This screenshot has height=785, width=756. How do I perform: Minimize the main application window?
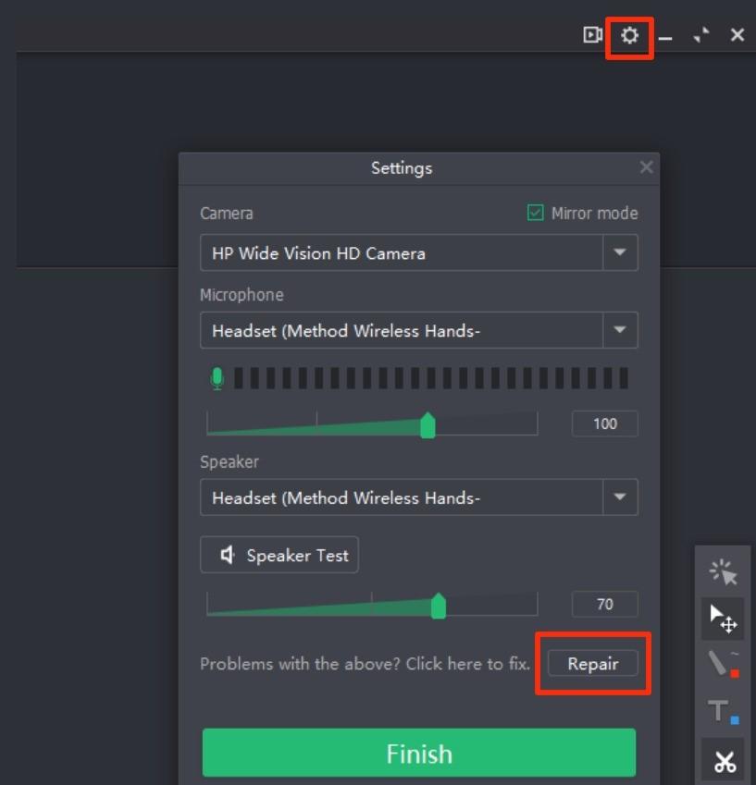(x=665, y=38)
